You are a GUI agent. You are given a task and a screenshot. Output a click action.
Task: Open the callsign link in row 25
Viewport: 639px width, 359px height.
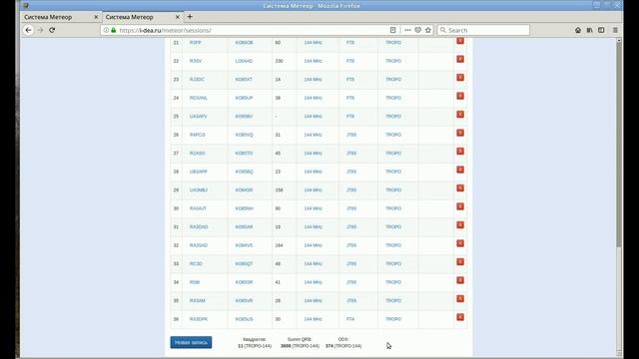(x=198, y=117)
